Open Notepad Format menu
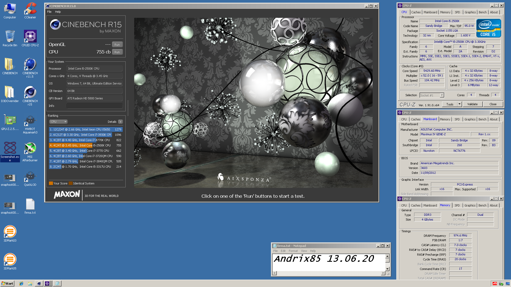Image resolution: width=511 pixels, height=287 pixels. [293, 251]
